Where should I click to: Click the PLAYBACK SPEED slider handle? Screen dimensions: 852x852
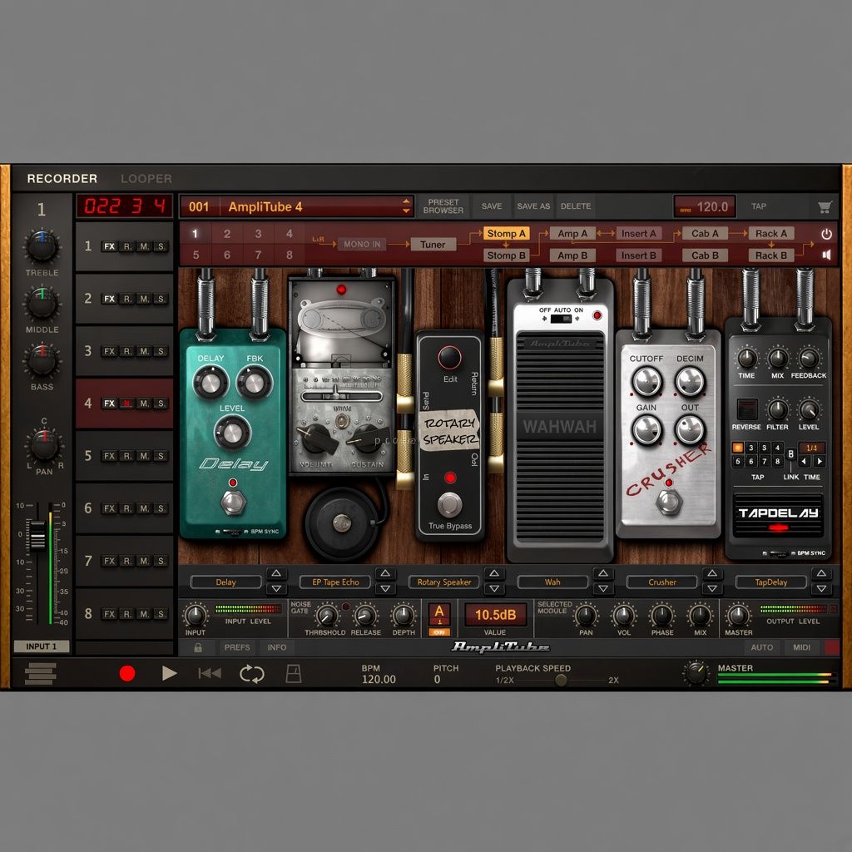561,681
